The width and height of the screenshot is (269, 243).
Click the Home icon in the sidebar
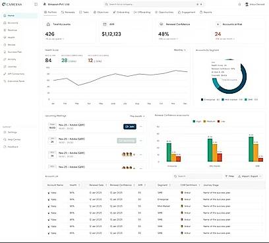point(5,16)
